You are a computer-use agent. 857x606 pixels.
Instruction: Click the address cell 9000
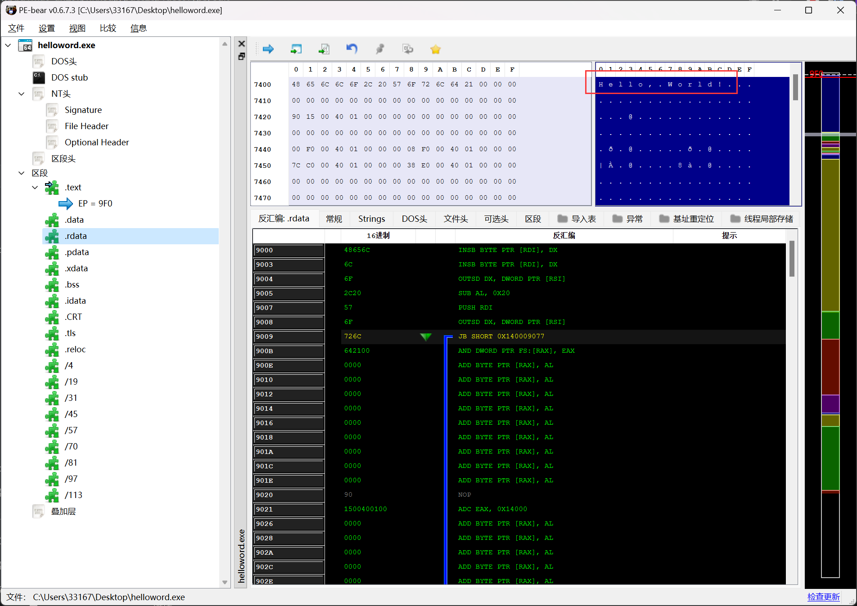[289, 250]
